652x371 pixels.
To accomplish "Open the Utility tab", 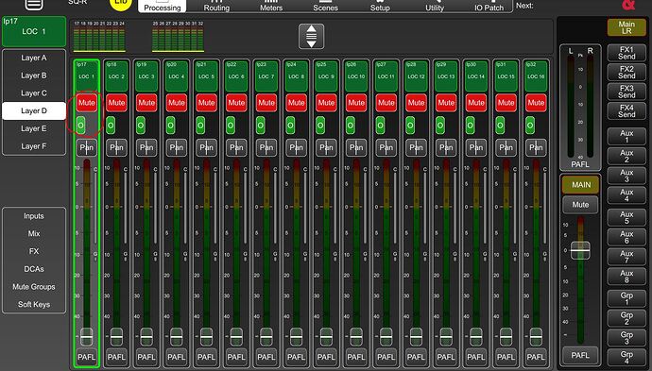I will click(x=435, y=7).
